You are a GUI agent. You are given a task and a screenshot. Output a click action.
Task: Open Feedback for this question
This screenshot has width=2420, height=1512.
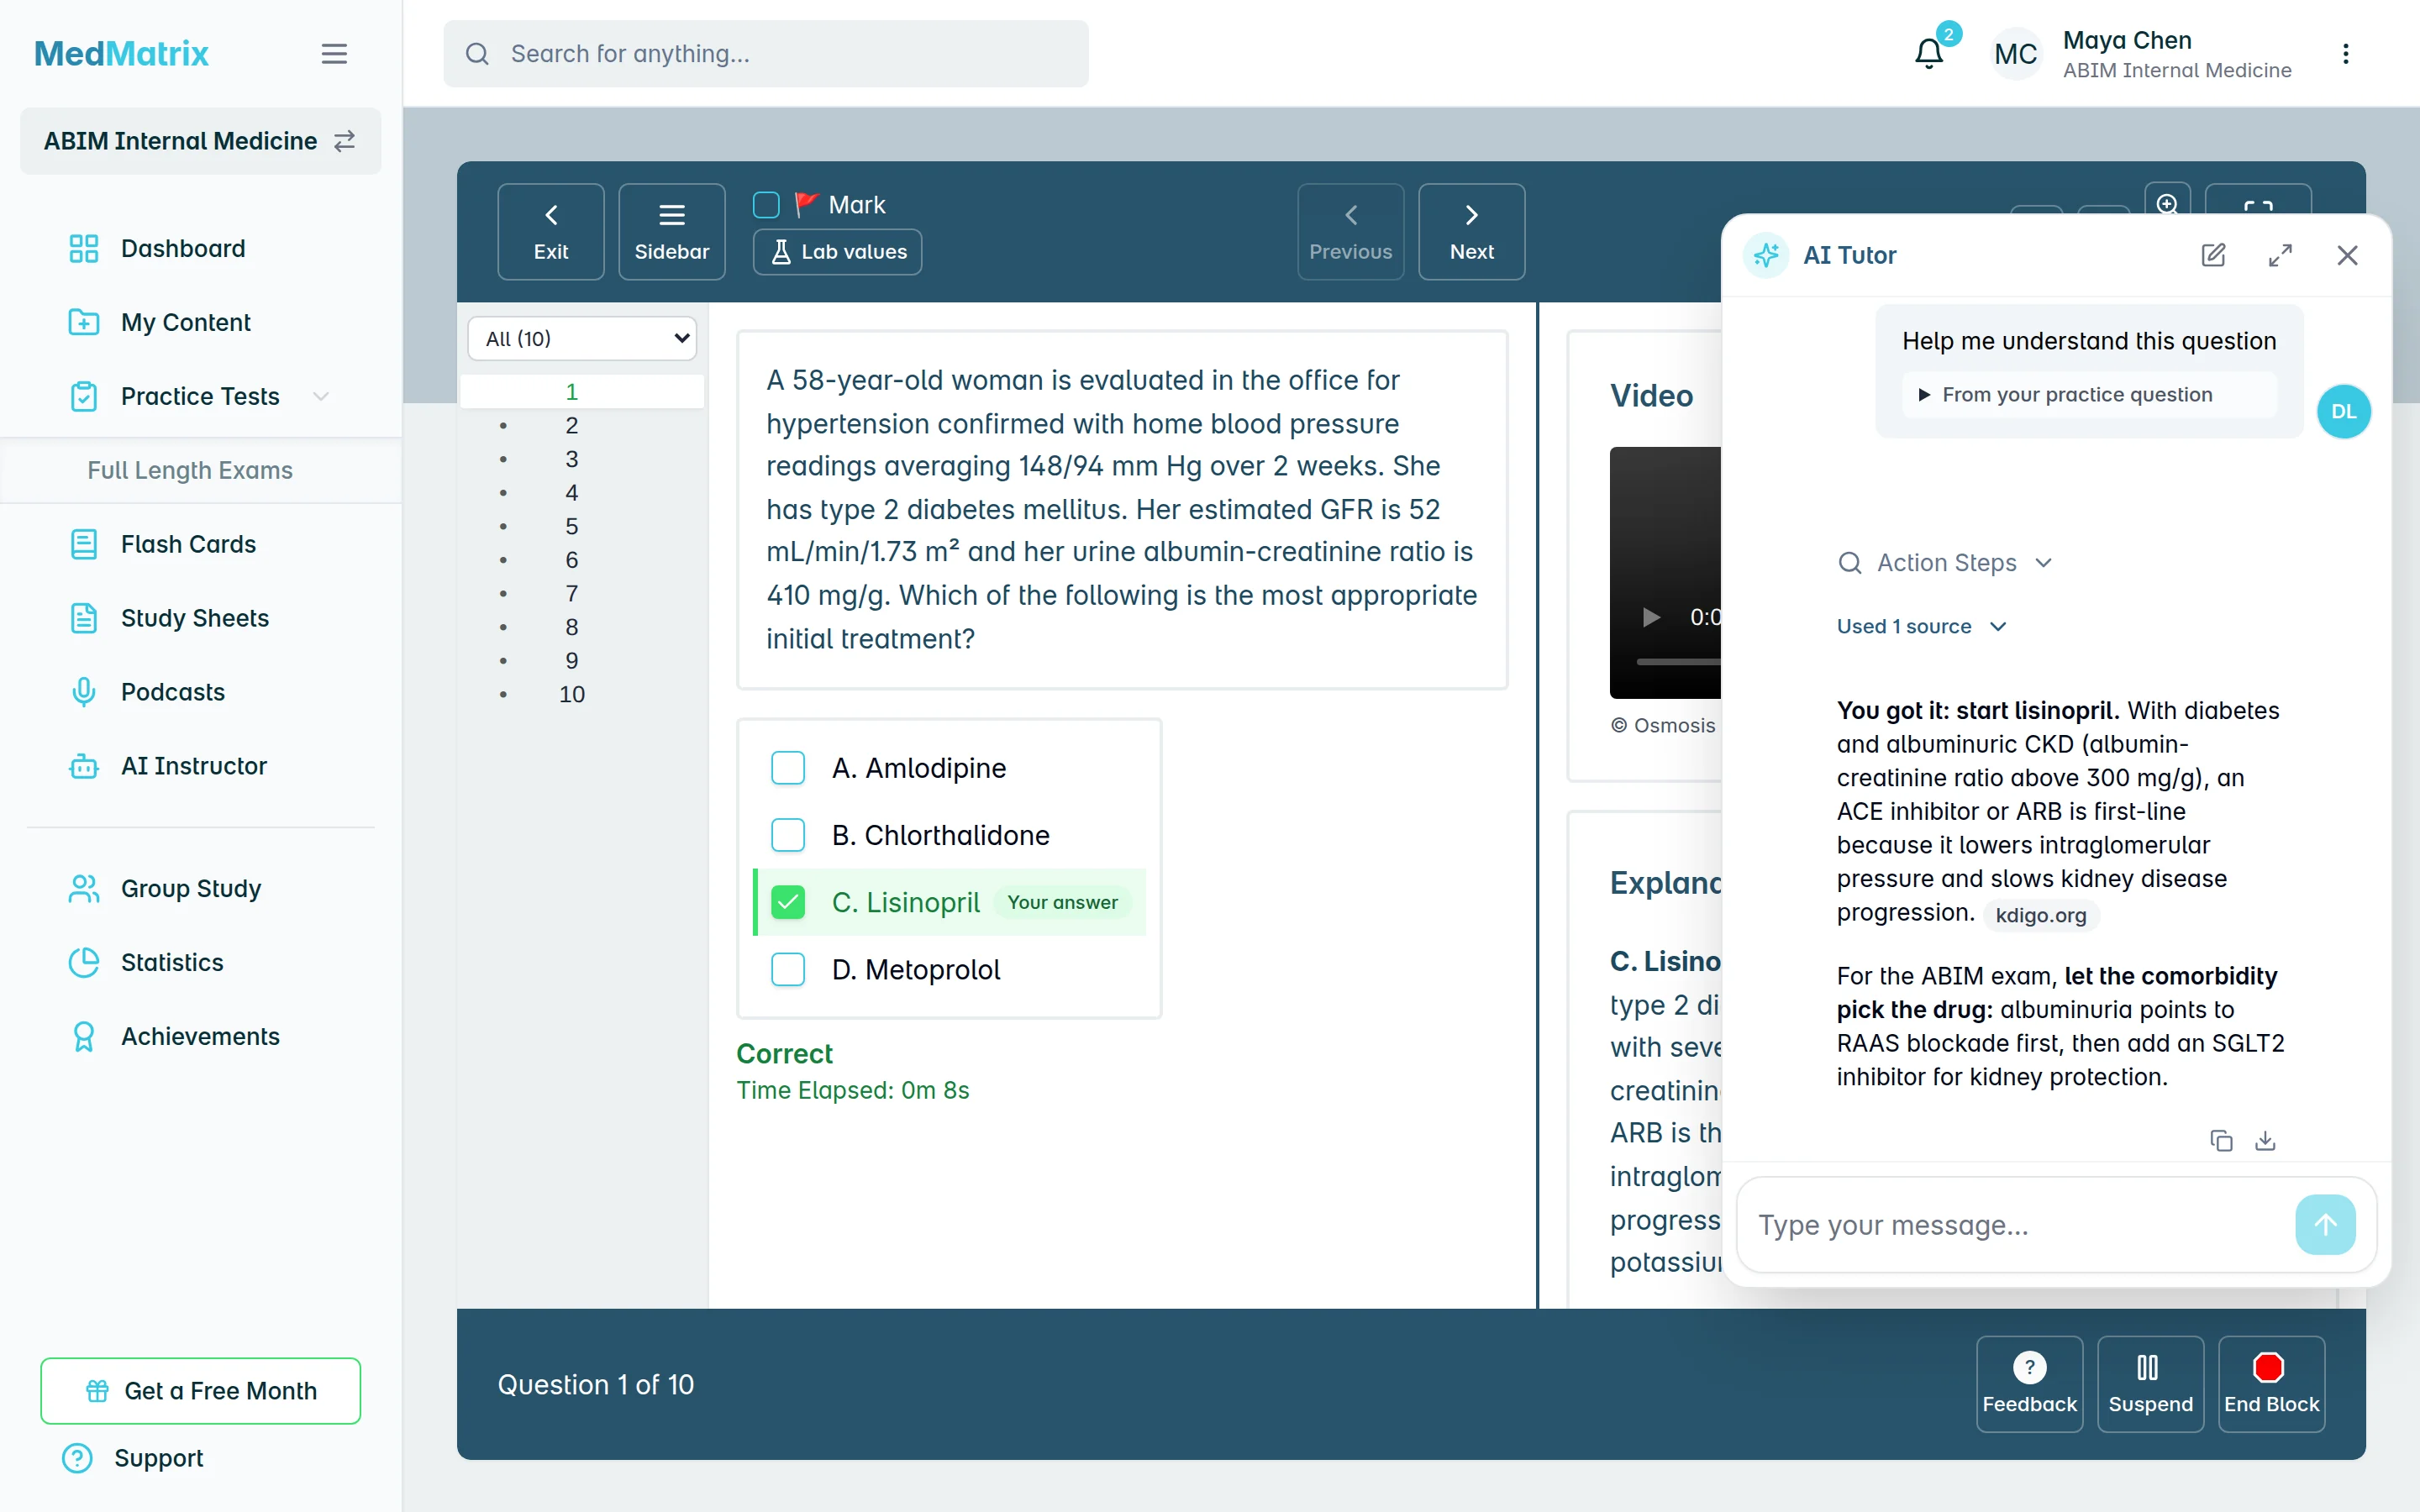(2029, 1384)
